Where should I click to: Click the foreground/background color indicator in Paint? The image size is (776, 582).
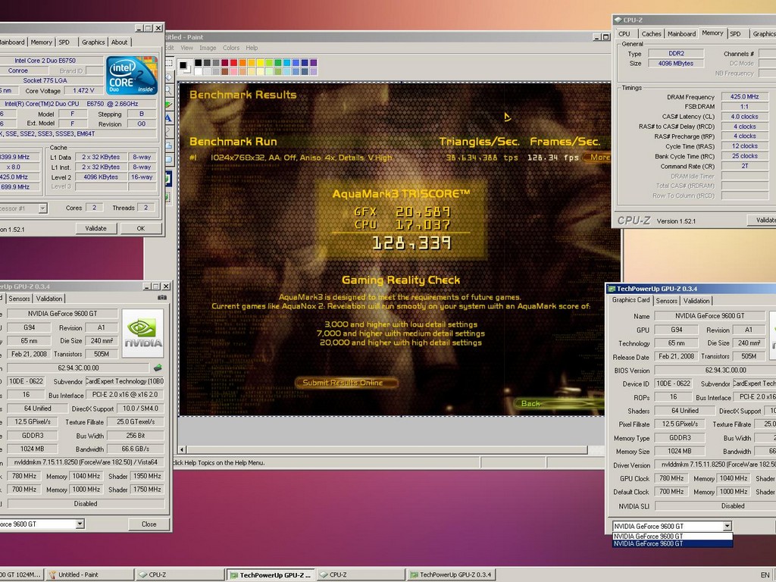(185, 67)
